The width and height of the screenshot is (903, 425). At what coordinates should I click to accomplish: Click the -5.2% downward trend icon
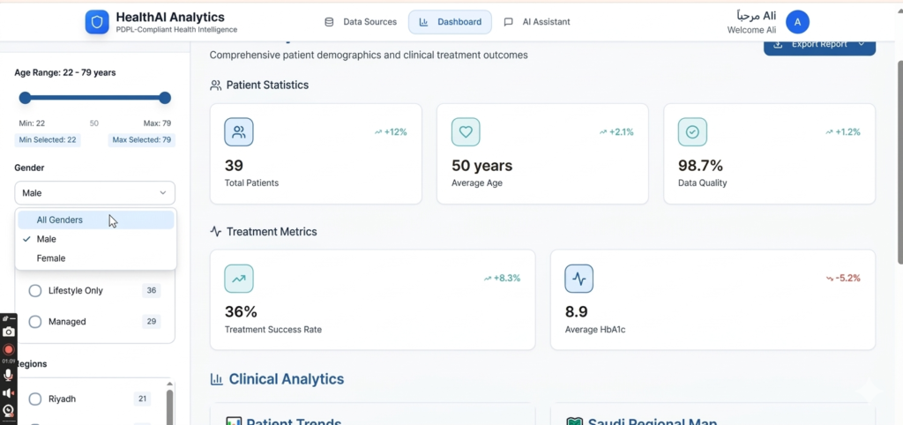click(830, 278)
